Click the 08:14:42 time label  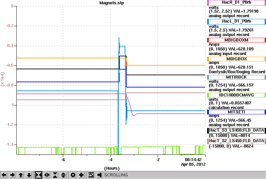click(193, 159)
